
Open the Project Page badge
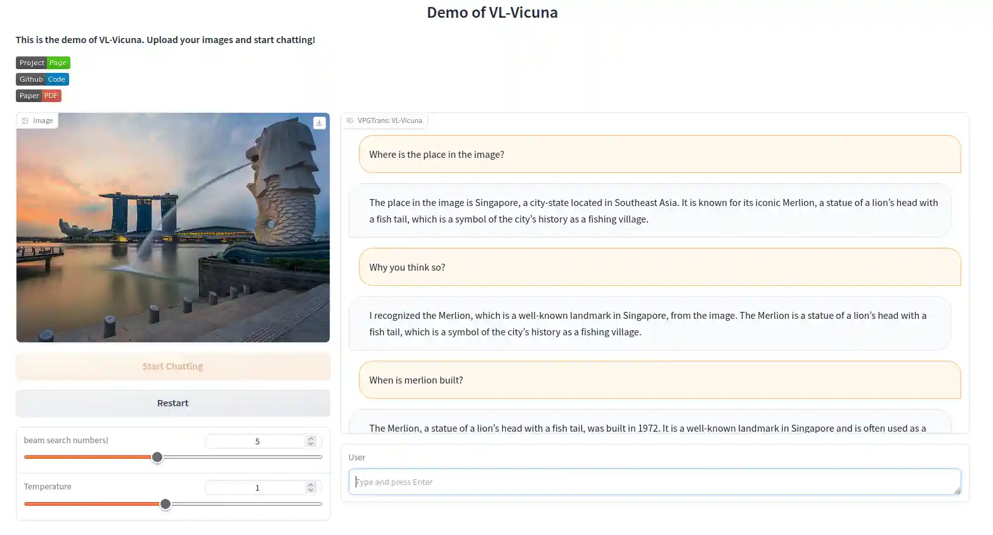(x=43, y=63)
